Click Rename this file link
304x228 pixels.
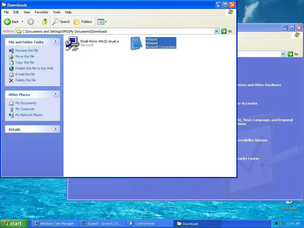click(x=27, y=50)
